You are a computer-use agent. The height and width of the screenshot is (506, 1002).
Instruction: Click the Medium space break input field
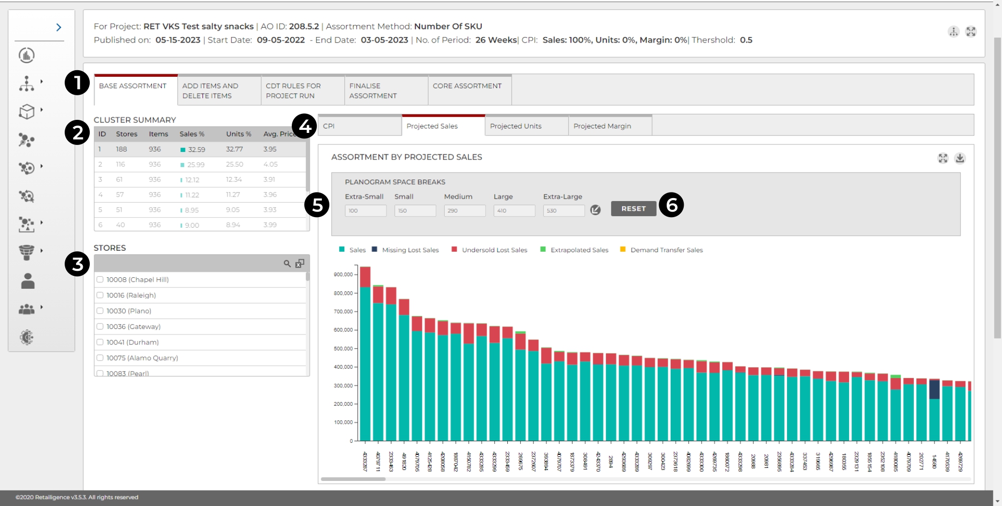(464, 211)
